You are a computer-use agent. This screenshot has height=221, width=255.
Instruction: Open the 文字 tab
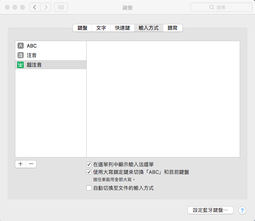tap(101, 28)
